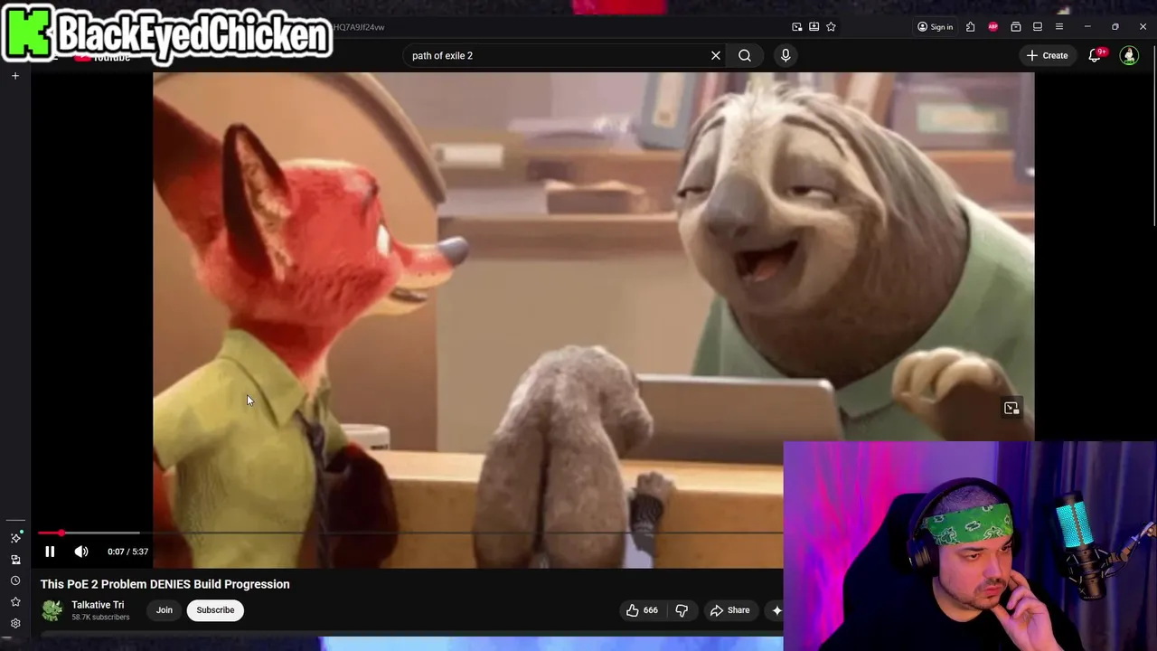The height and width of the screenshot is (651, 1157).
Task: Click the video overlay pop-out icon
Action: point(1011,408)
